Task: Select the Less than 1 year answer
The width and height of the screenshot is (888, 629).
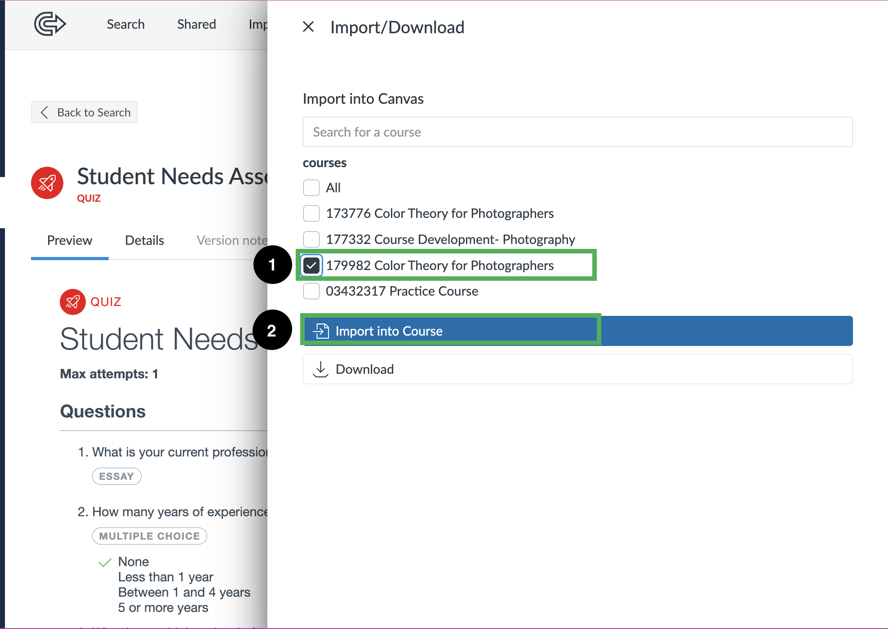Action: [x=165, y=577]
